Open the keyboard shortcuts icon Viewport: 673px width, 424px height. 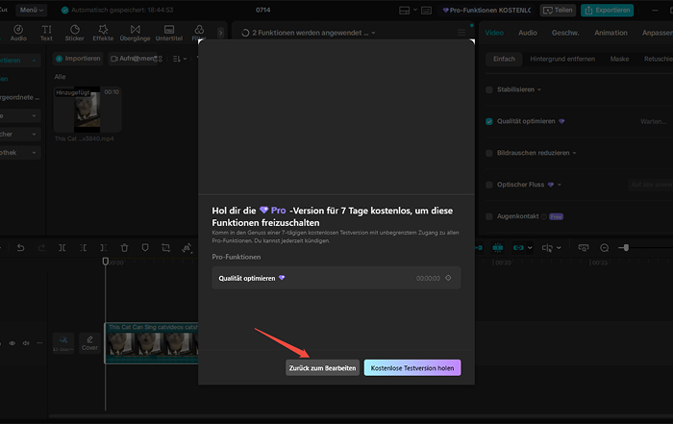(426, 10)
